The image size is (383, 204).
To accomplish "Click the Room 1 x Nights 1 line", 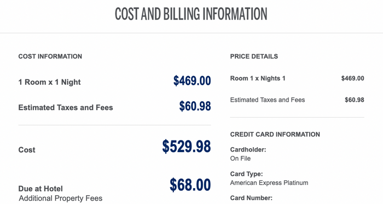I will [258, 78].
